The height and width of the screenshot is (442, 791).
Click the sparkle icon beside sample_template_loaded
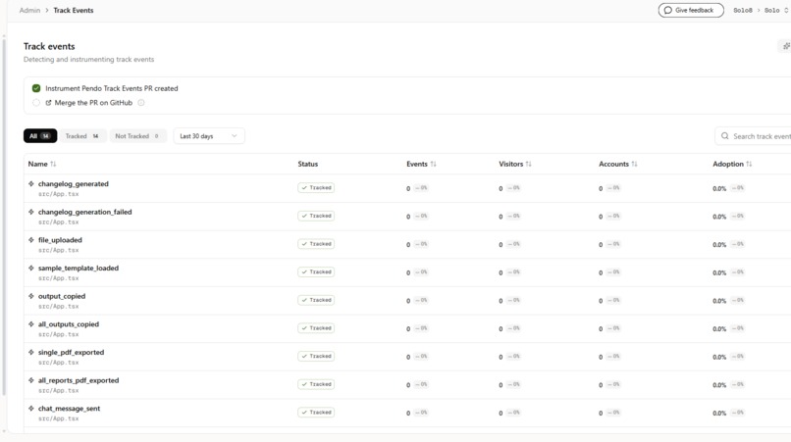[31, 269]
